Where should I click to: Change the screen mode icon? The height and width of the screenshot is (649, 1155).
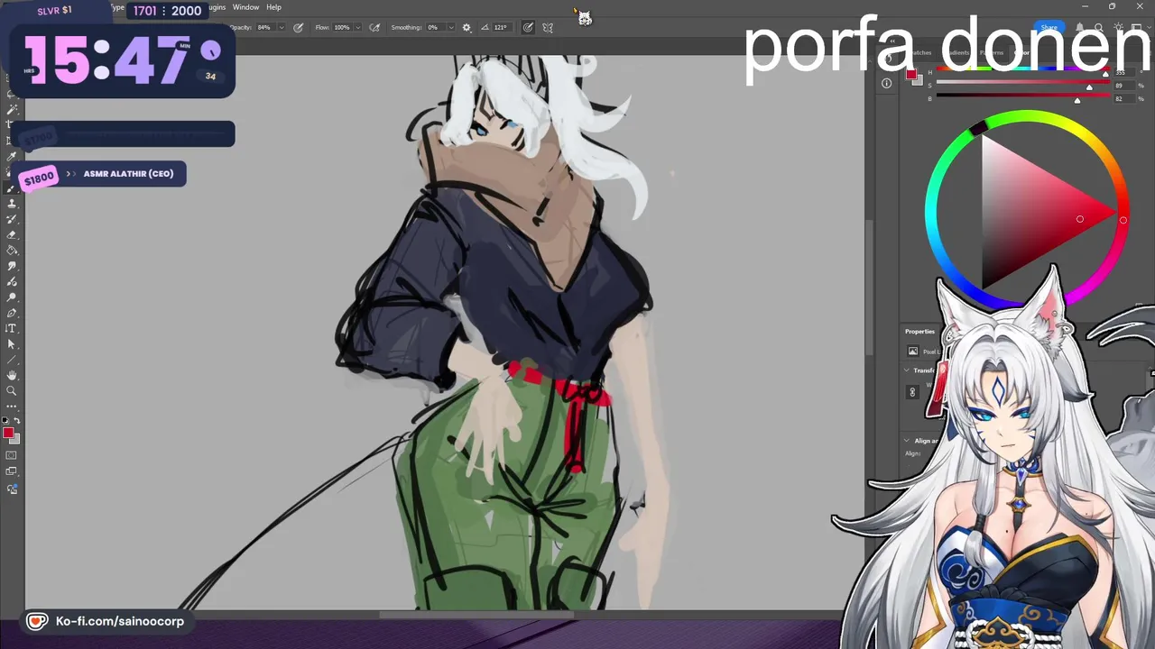click(12, 471)
